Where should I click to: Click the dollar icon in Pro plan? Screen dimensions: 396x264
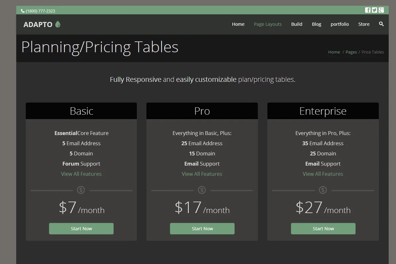pos(202,190)
